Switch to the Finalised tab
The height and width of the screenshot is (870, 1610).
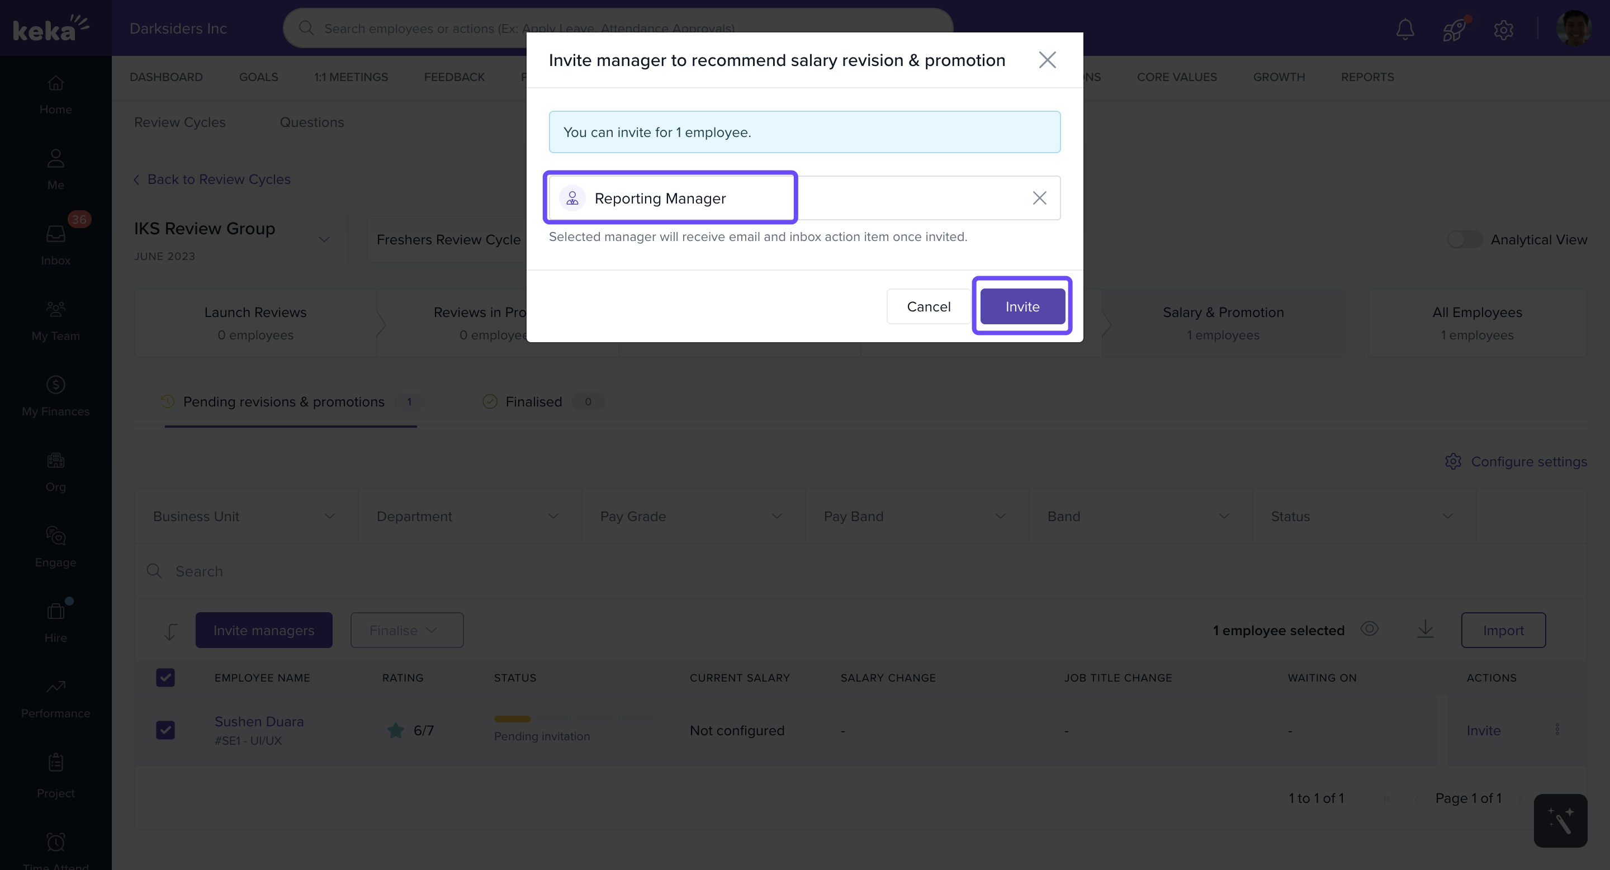533,402
